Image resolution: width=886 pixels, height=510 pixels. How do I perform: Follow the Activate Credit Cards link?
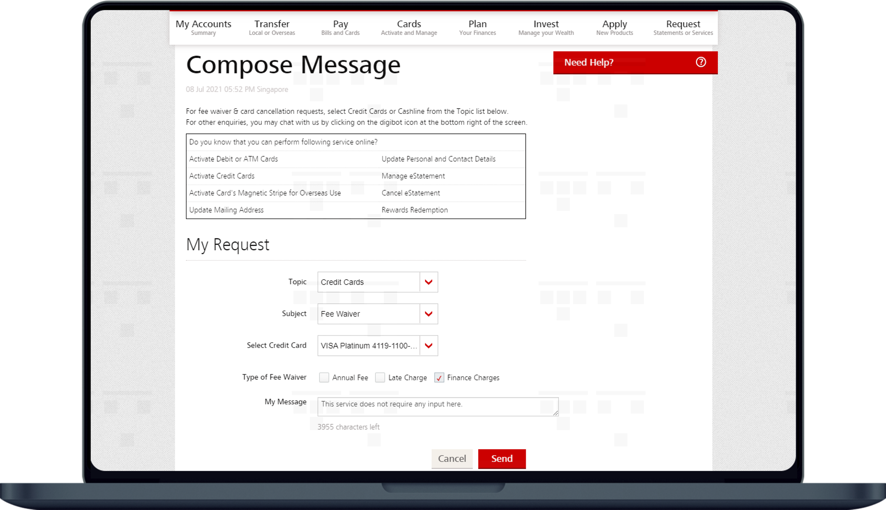click(222, 176)
